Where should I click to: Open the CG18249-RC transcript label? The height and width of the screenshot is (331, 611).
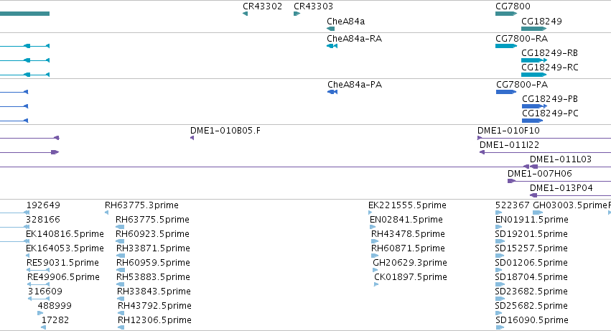[x=550, y=67]
